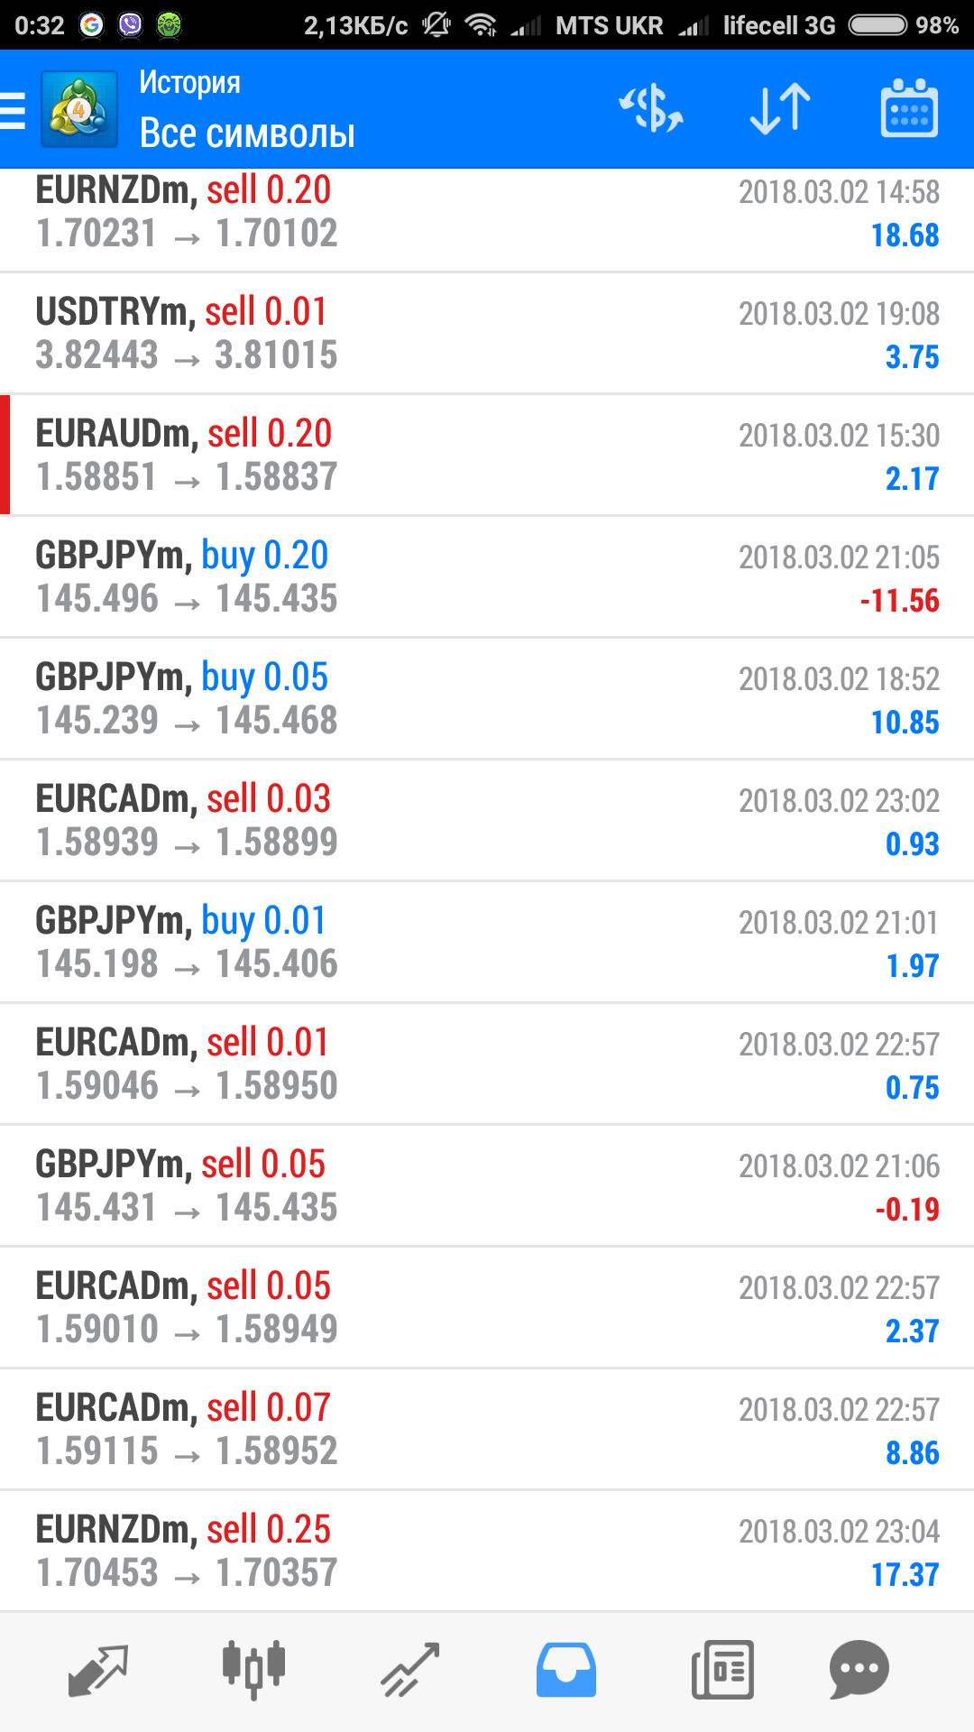This screenshot has width=974, height=1732.
Task: Open GBPJPYm buy 0.20 losing trade
Action: click(x=487, y=577)
